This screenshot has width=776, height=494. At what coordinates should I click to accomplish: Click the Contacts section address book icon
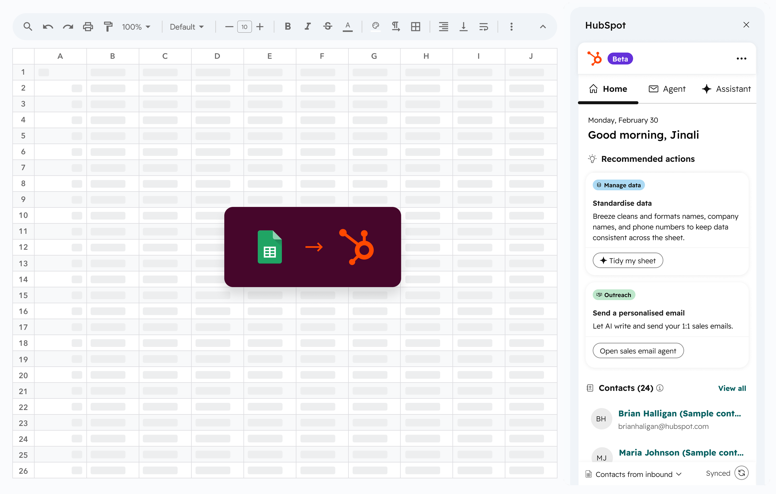pos(590,388)
